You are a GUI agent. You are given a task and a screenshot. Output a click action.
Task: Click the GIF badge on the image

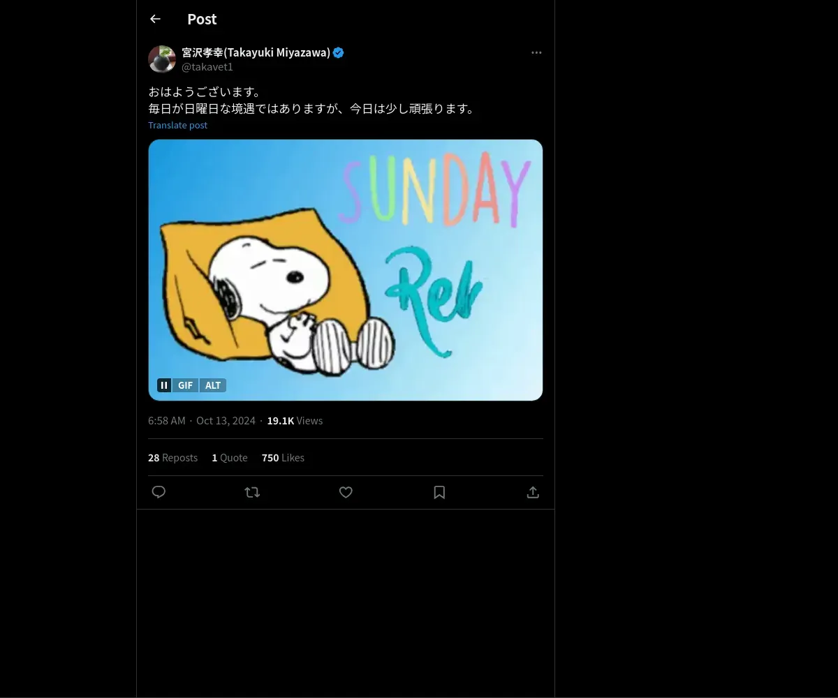click(185, 385)
